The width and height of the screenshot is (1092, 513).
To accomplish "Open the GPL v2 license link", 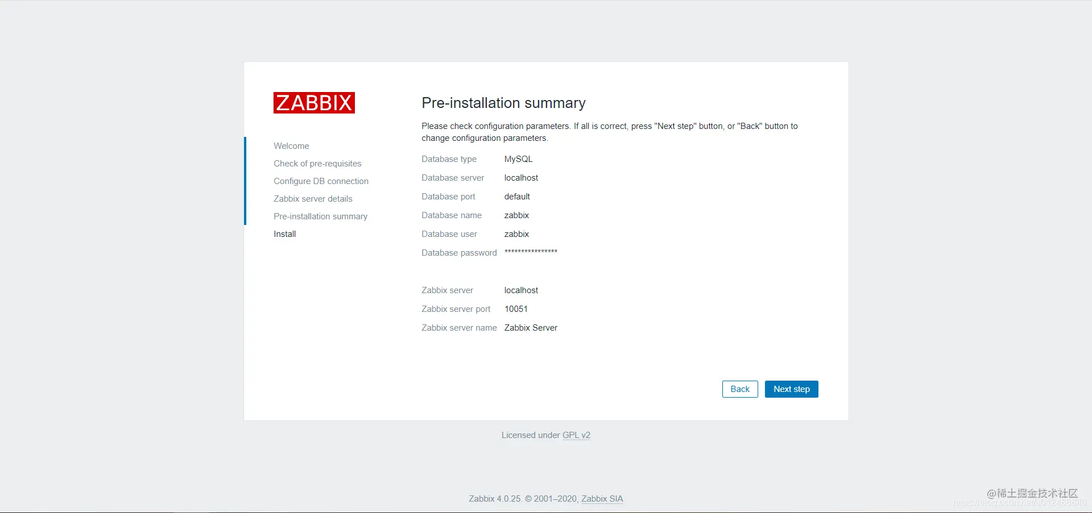I will click(x=576, y=435).
